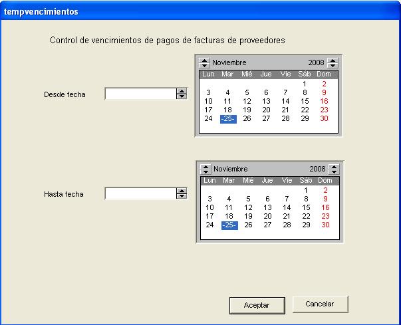Image resolution: width=401 pixels, height=325 pixels.
Task: Select day 2 in the bottom calendar
Action: coord(325,190)
